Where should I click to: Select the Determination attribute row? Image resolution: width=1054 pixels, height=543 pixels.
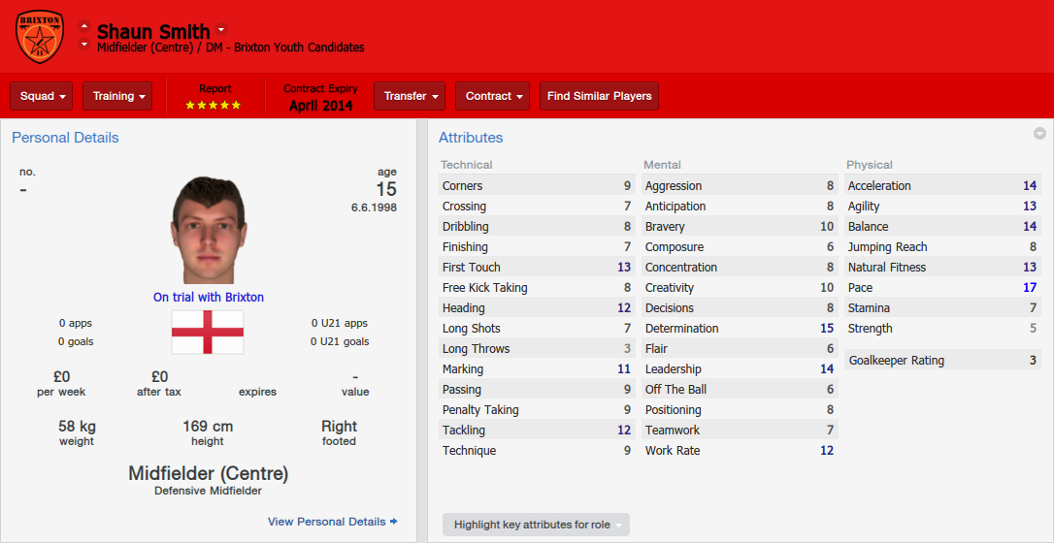(x=740, y=328)
